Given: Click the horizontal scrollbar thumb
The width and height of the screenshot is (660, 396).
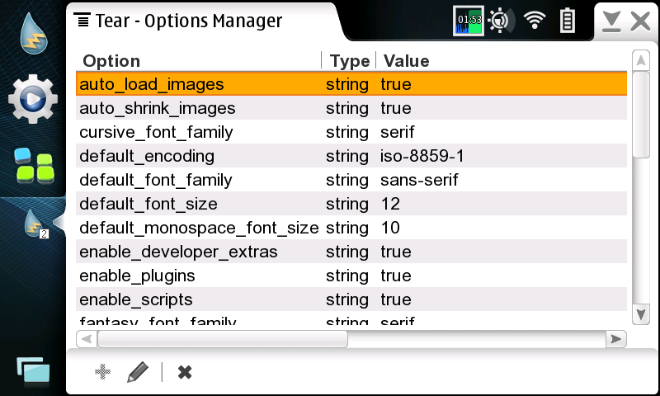Looking at the screenshot, I should pyautogui.click(x=223, y=339).
